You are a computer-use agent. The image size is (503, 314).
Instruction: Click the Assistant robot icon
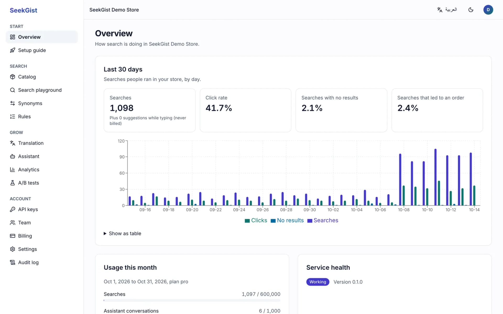pos(12,156)
